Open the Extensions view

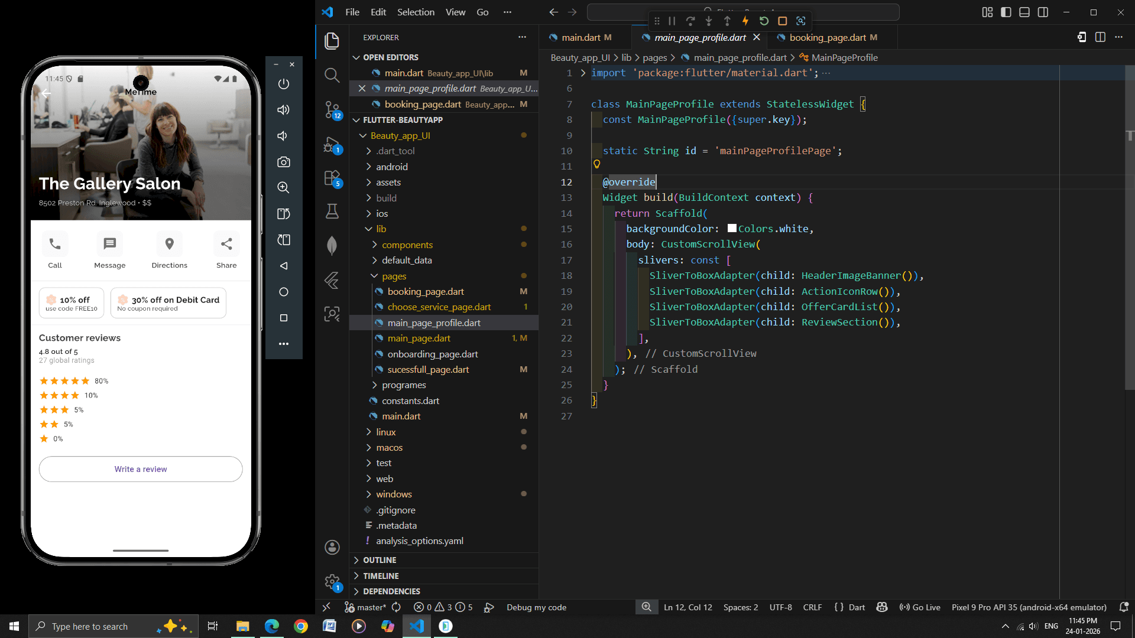332,178
